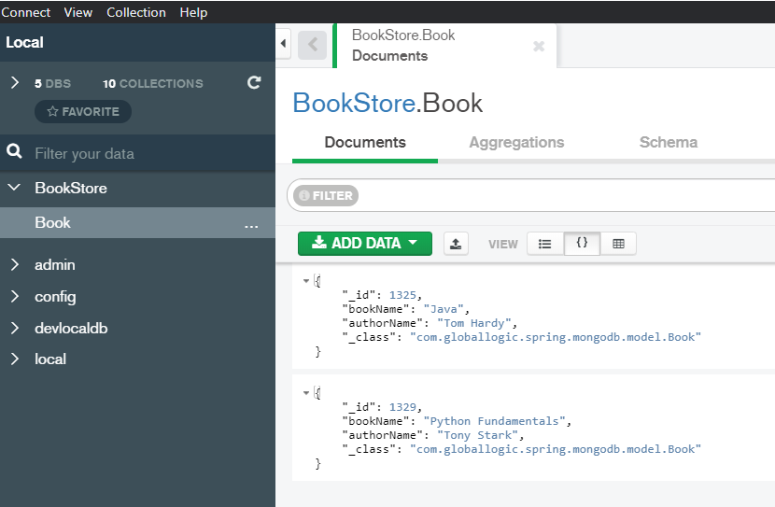Select the config database name
The image size is (775, 507).
(x=55, y=297)
